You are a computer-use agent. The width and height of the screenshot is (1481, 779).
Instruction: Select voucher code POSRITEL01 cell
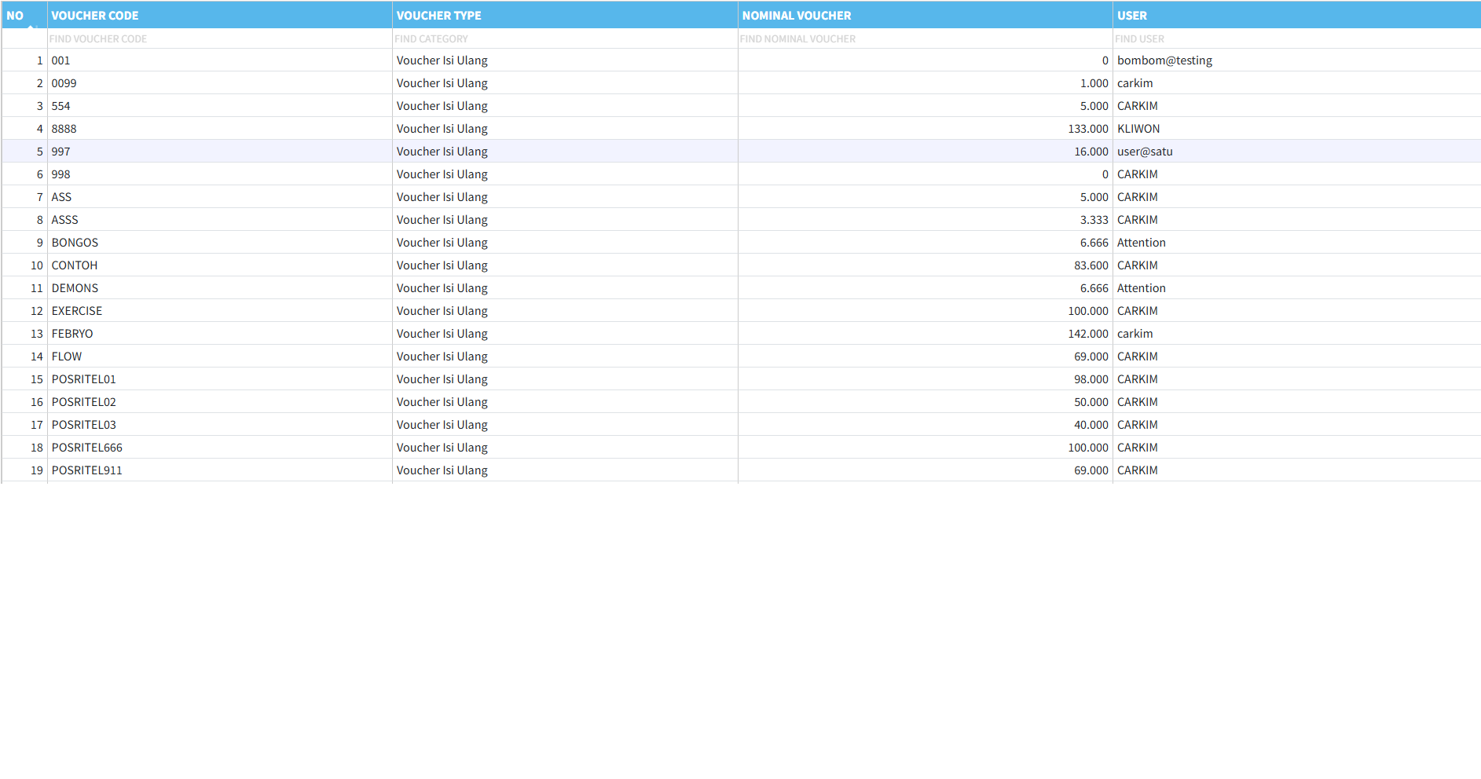tap(220, 379)
